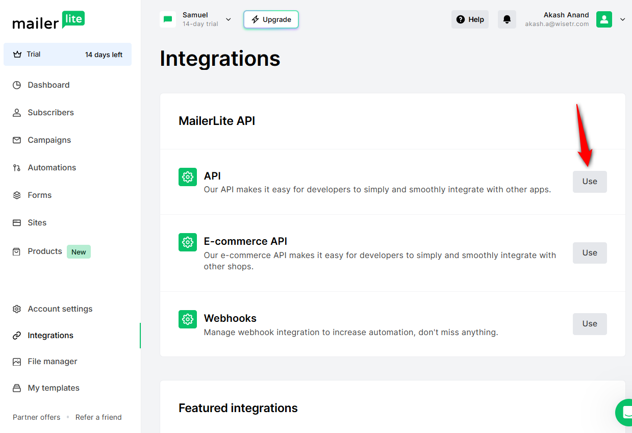Screen dimensions: 632x433
Task: Open Products page
Action: tap(45, 251)
